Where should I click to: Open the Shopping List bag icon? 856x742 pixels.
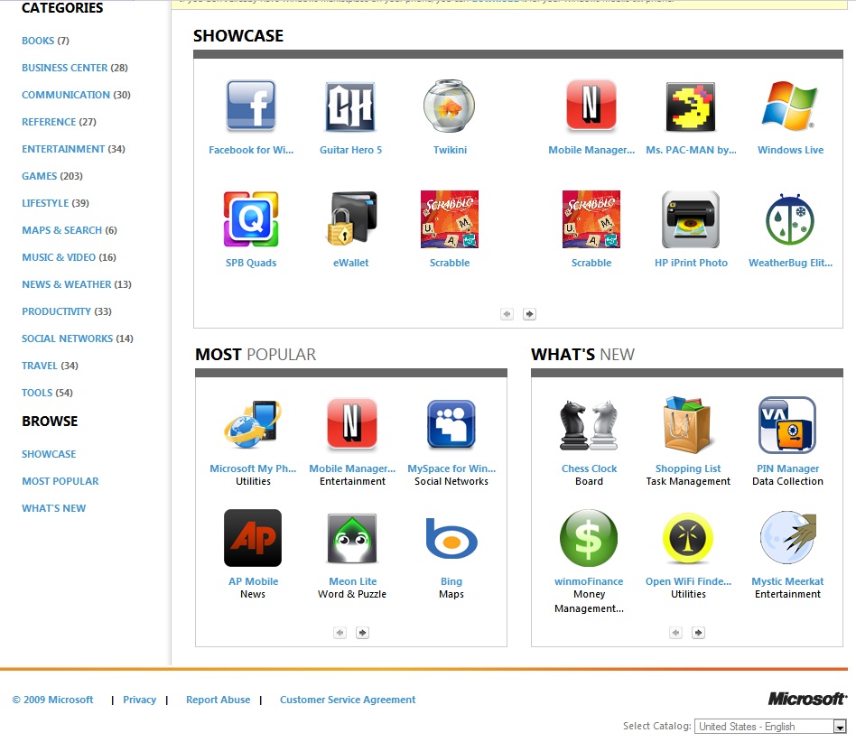(x=688, y=425)
